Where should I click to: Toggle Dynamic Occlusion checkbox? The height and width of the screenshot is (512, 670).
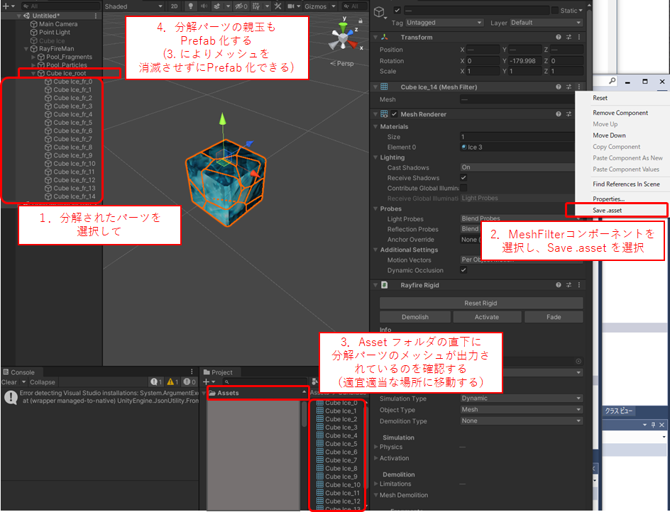[463, 270]
